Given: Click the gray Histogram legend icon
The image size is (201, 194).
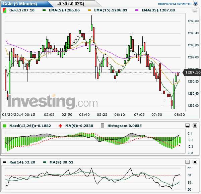Looking at the screenshot, I should click(103, 126).
